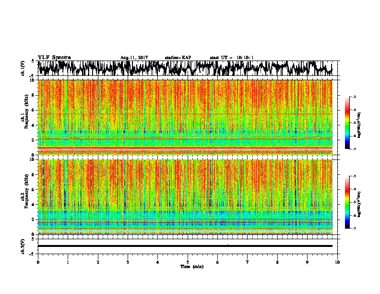
Task: Click the "Time (min)" axis label
Action: (x=192, y=267)
